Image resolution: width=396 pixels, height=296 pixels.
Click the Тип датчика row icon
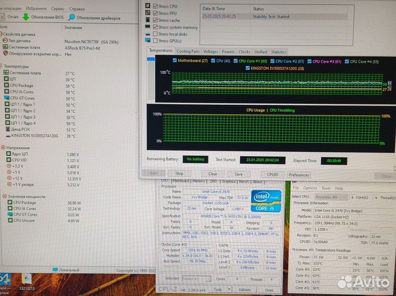(5, 40)
